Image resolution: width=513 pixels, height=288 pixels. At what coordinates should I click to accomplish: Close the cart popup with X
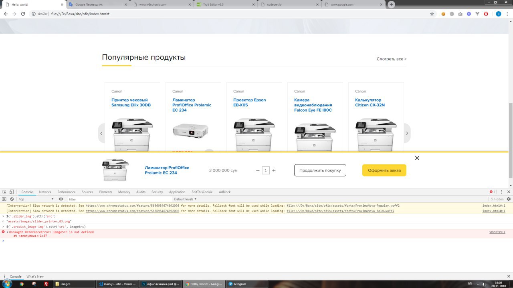click(x=417, y=158)
